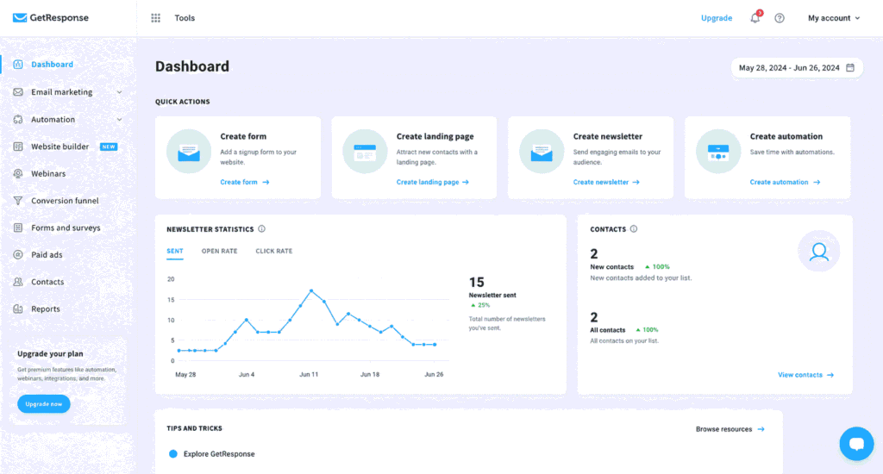883x474 pixels.
Task: Click the Create landing page illustration
Action: pyautogui.click(x=365, y=152)
